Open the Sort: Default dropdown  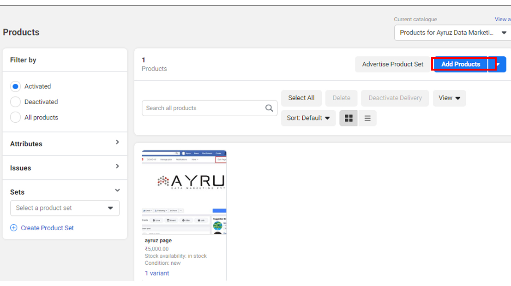click(308, 118)
